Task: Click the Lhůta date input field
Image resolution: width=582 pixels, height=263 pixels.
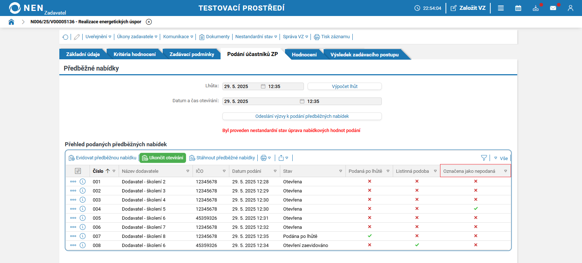Action: (241, 87)
